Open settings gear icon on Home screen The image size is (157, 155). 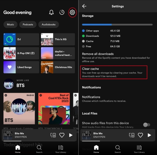72,12
